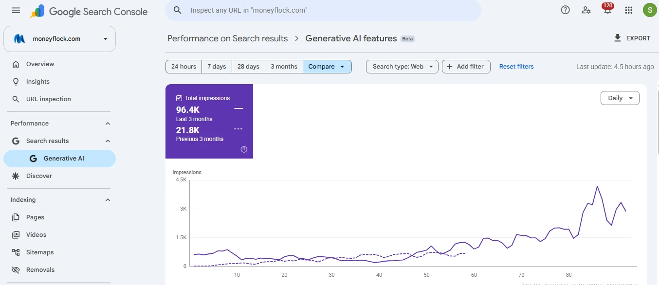This screenshot has height=285, width=659.
Task: Open the Search type: Web dropdown
Action: 402,67
